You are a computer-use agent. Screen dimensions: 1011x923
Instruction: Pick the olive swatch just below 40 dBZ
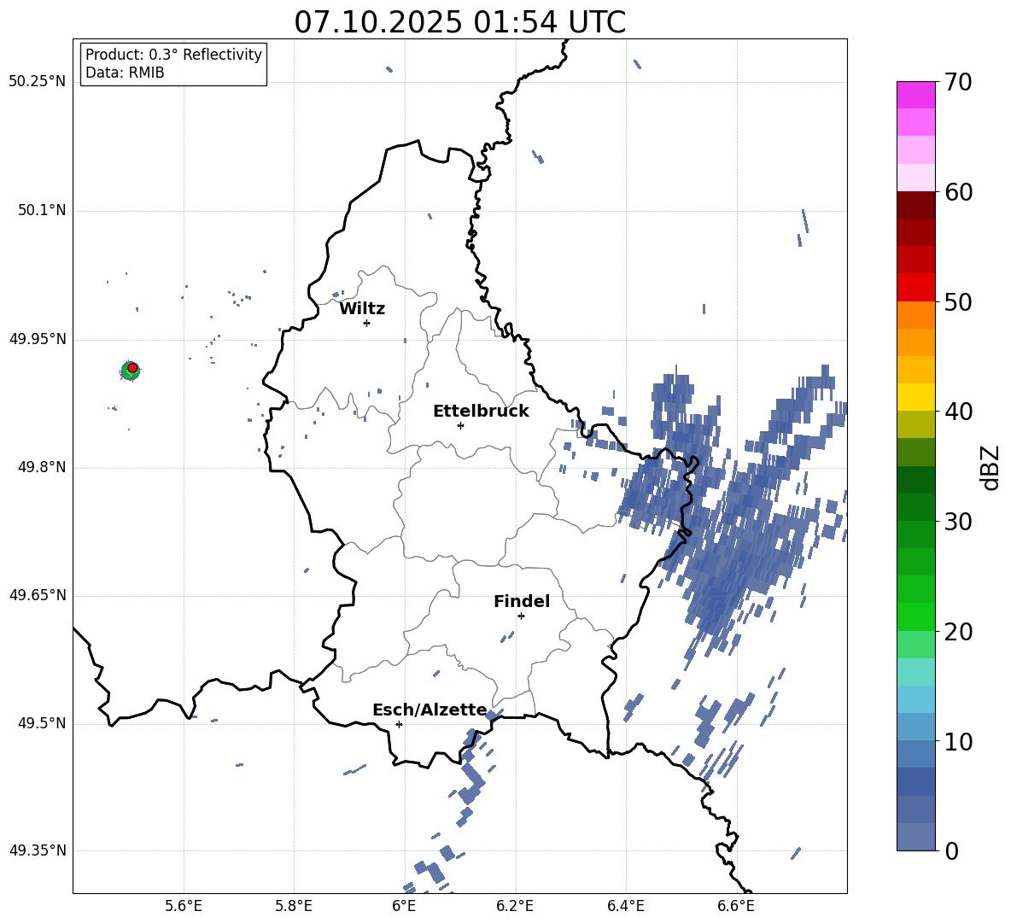click(915, 424)
